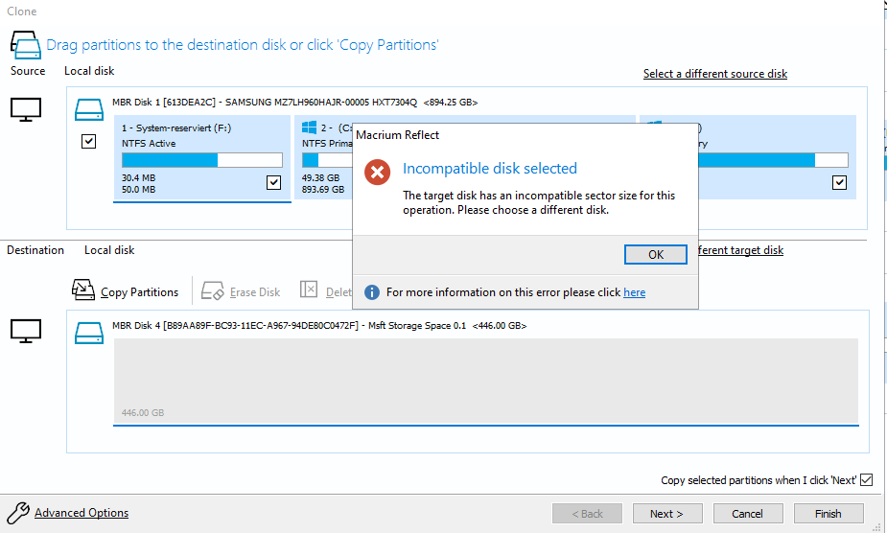Click the Erase Disk label
887x533 pixels.
255,292
